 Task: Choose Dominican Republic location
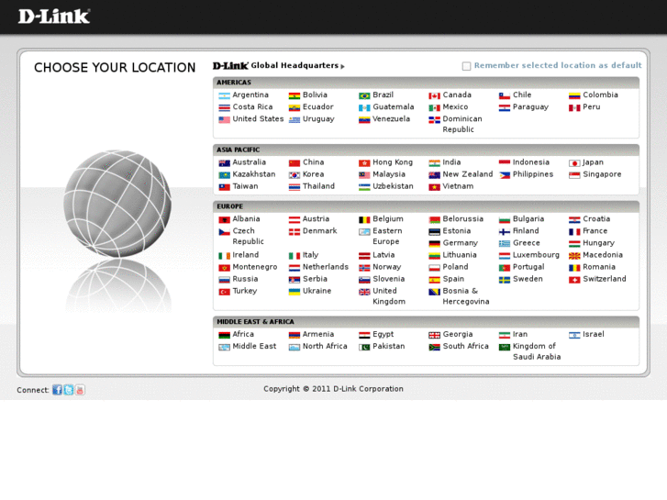[x=462, y=124]
